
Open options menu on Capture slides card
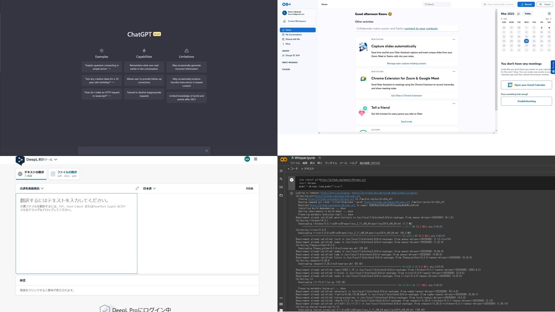coord(454,39)
